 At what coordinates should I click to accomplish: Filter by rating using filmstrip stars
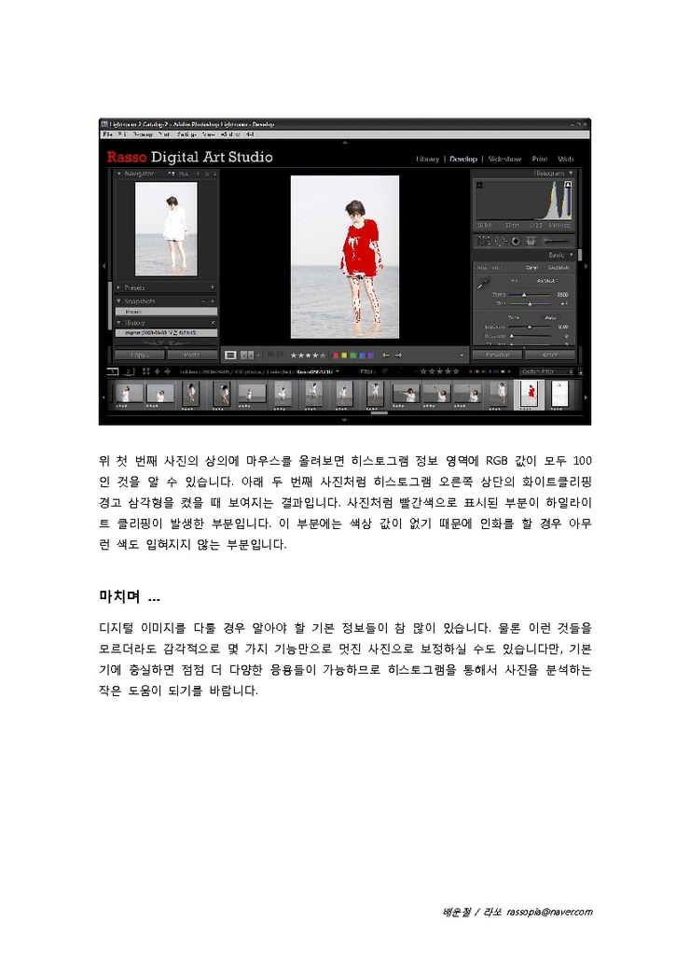(x=440, y=371)
